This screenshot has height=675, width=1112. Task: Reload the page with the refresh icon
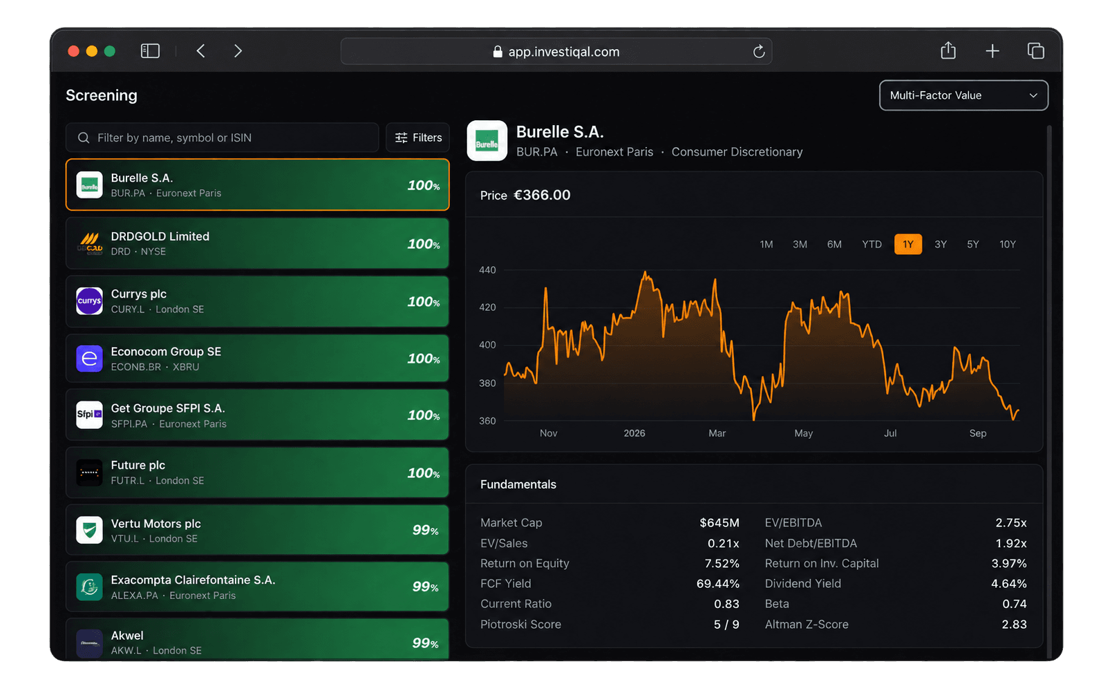(x=759, y=52)
